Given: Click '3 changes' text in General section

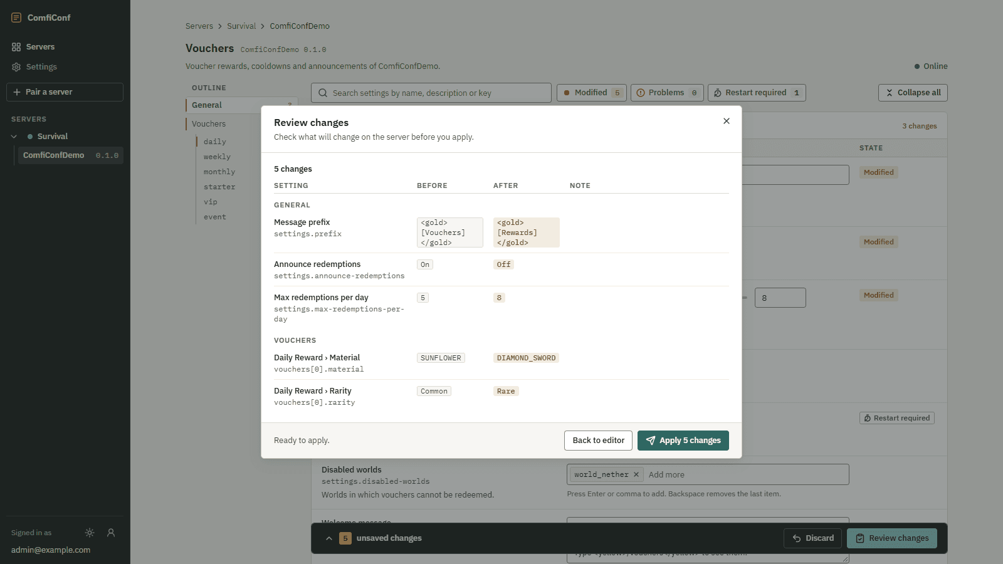Looking at the screenshot, I should [x=920, y=126].
